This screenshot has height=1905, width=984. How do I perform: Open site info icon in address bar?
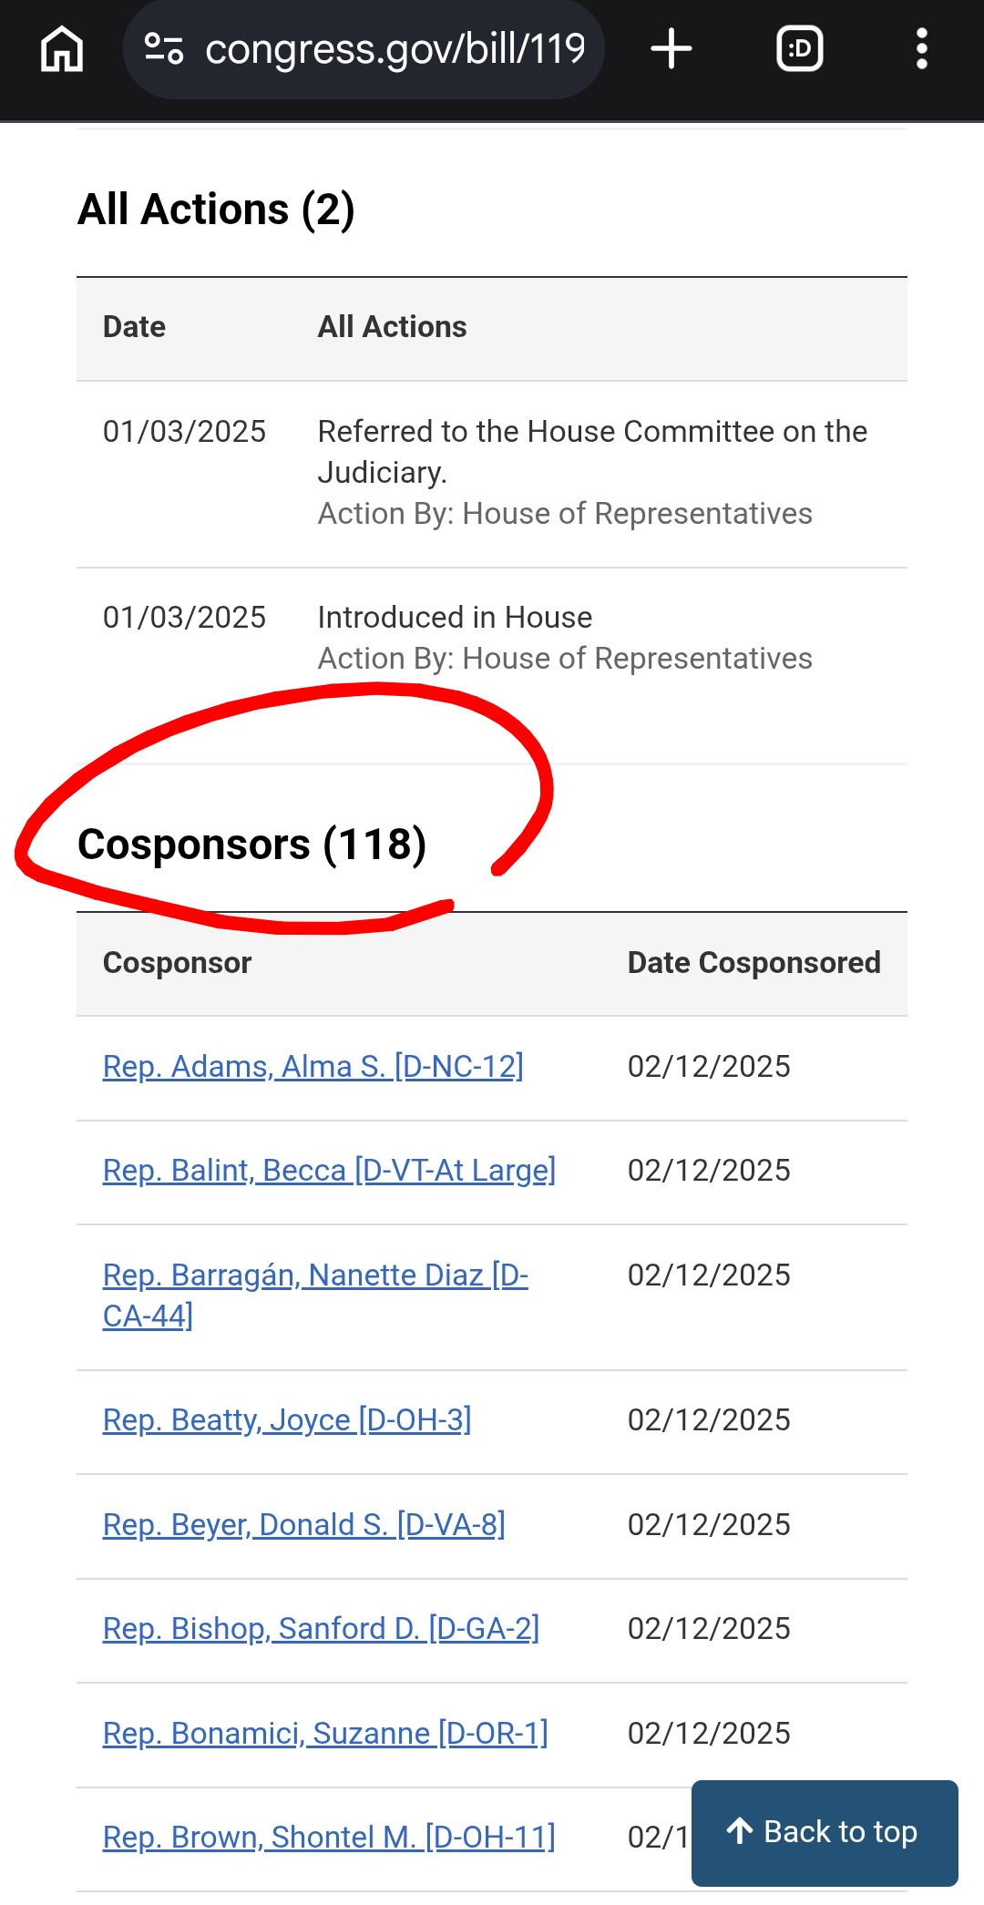(164, 49)
